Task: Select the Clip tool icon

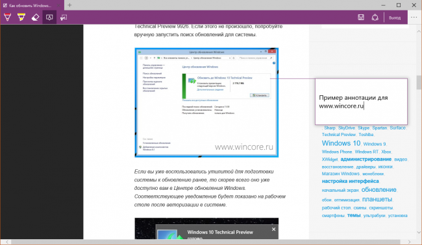Action: click(64, 17)
